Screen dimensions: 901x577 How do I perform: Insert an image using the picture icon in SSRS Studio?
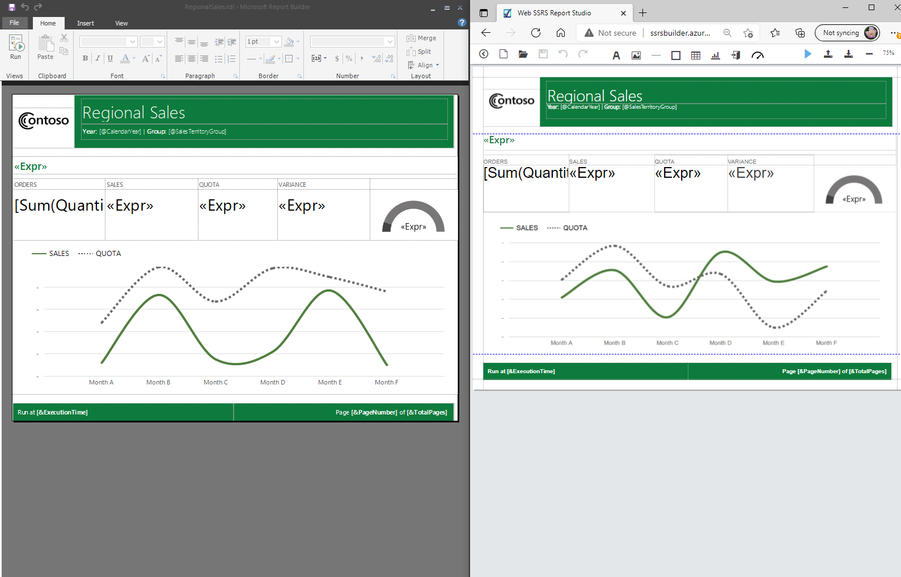(x=636, y=55)
